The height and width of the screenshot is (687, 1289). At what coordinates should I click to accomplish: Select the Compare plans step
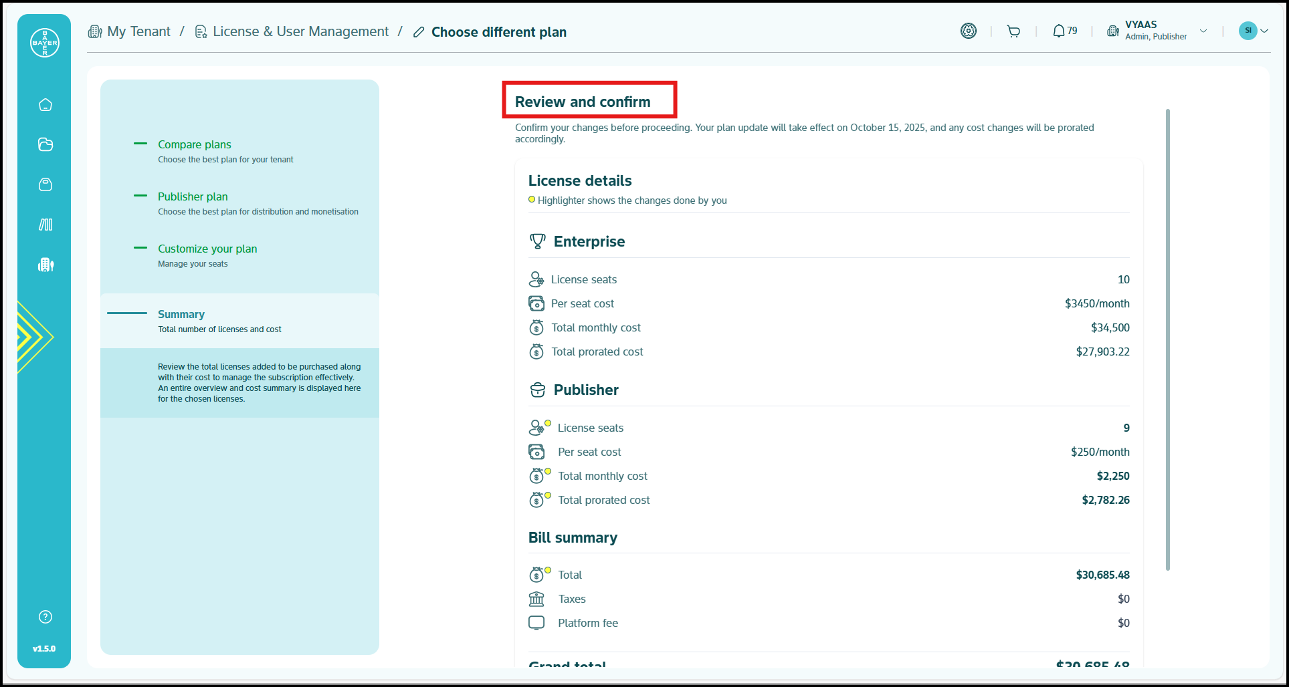tap(194, 144)
